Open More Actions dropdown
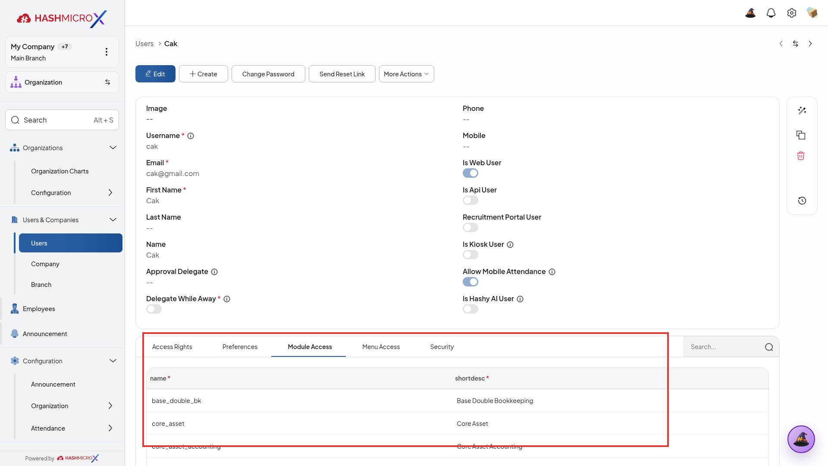 (406, 74)
